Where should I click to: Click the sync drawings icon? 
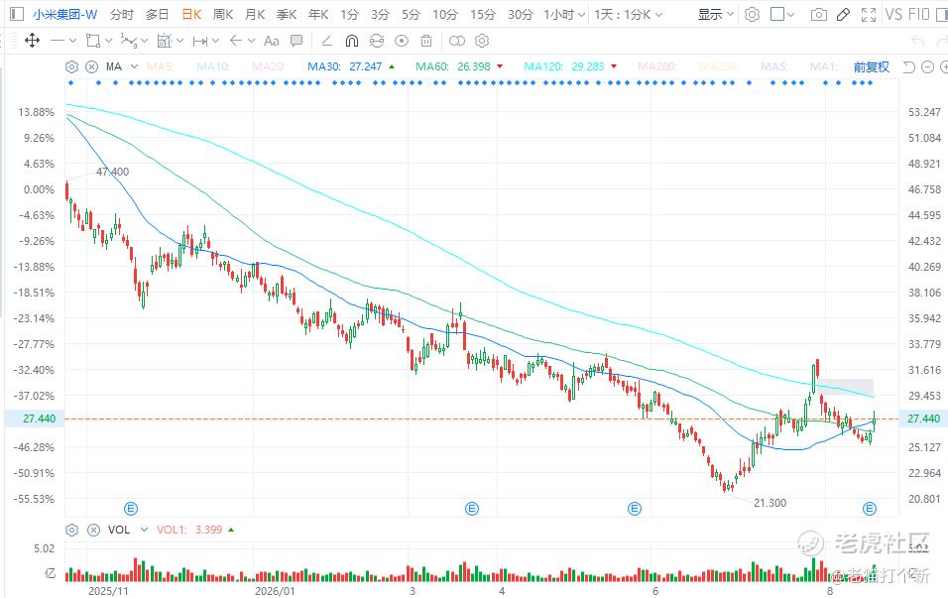(377, 41)
